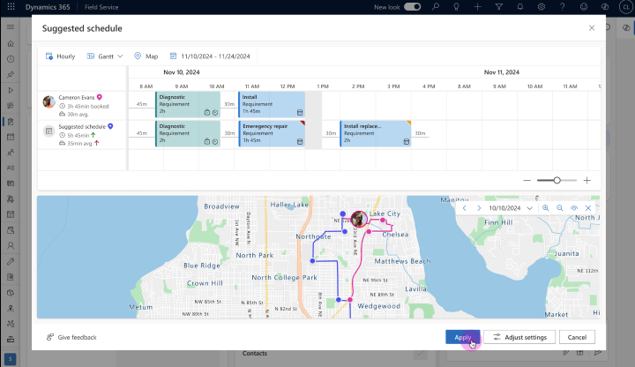Open the Map view button
This screenshot has width=635, height=367.
click(x=146, y=56)
